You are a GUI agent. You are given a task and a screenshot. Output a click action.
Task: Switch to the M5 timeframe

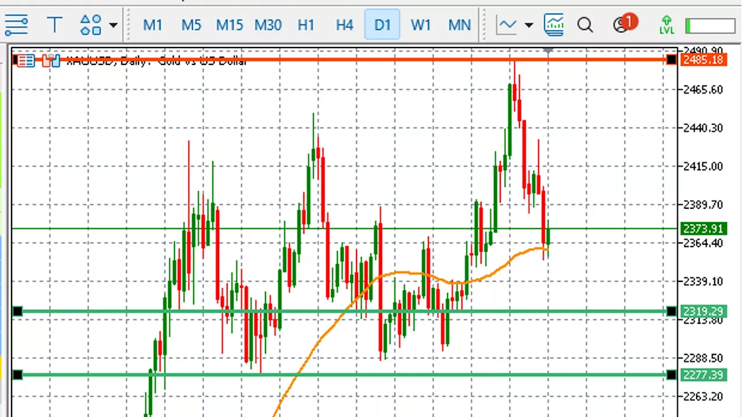(x=191, y=25)
